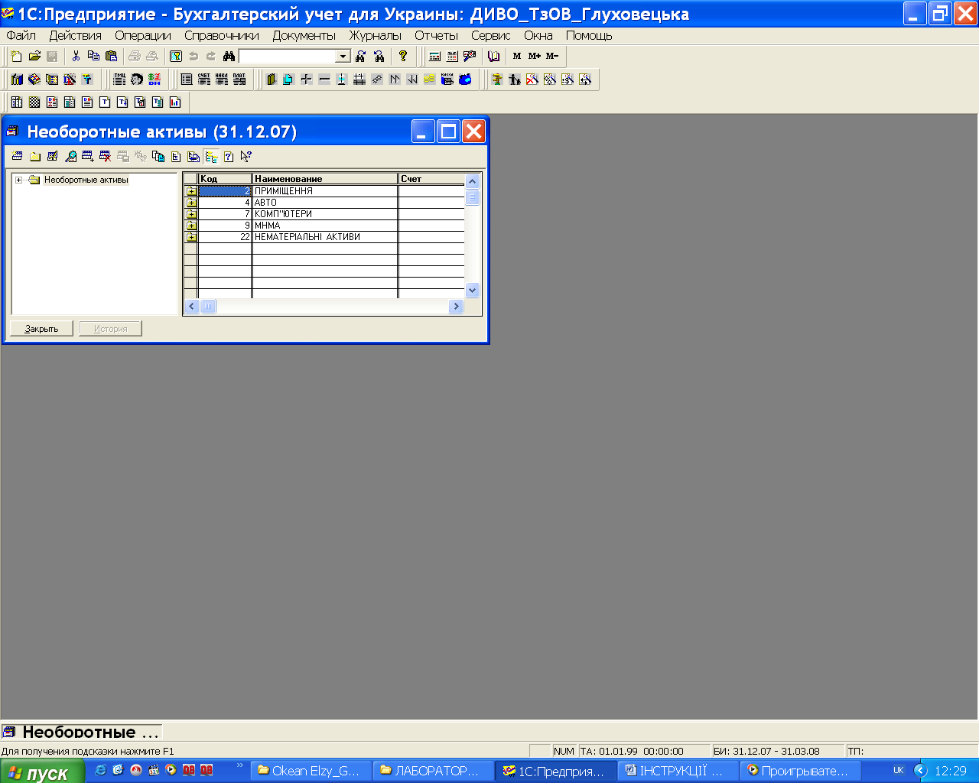
Task: Open the НАКЛ waybill document icon
Action: (222, 79)
